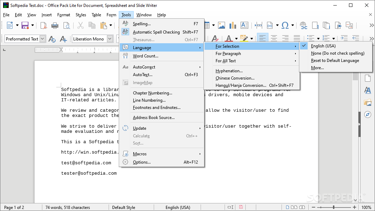Open Macros submenu entry

tap(162, 154)
